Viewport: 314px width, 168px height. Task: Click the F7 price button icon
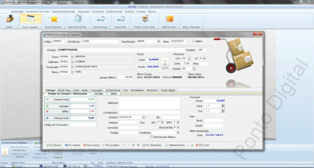165,63
